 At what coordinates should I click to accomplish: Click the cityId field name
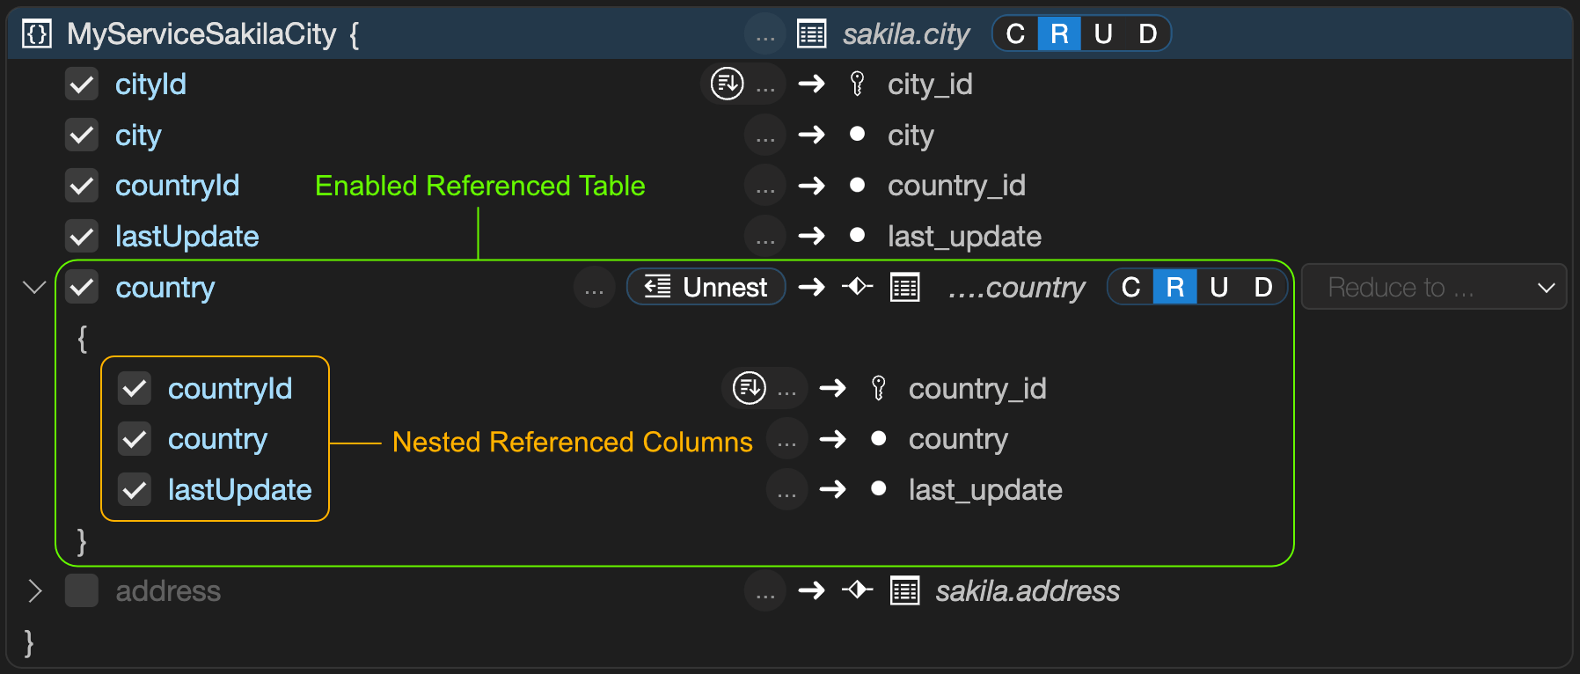150,84
